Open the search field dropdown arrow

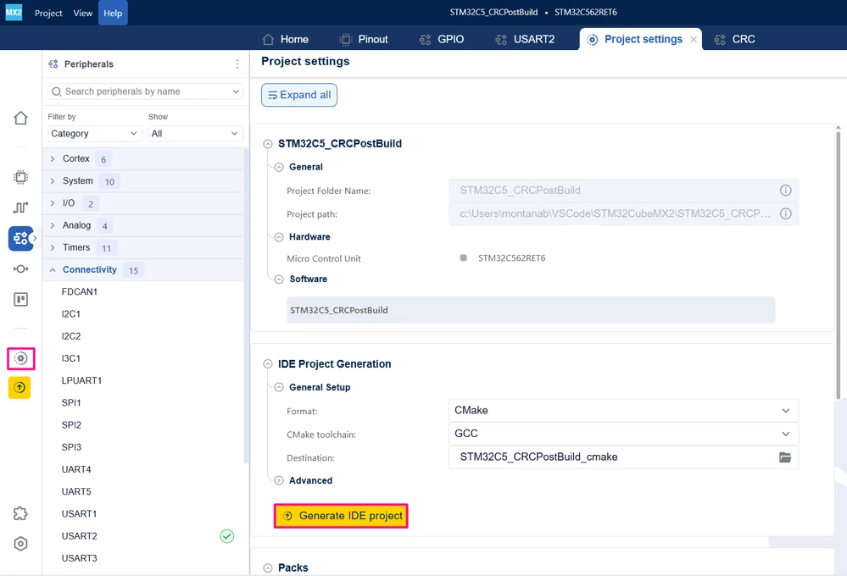click(x=236, y=91)
